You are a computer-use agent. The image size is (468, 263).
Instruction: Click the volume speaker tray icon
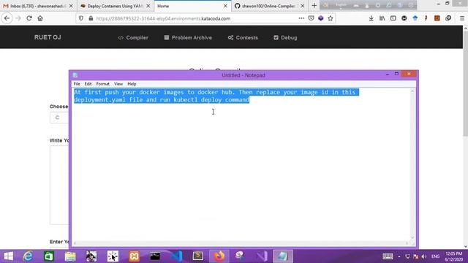pyautogui.click(x=424, y=256)
